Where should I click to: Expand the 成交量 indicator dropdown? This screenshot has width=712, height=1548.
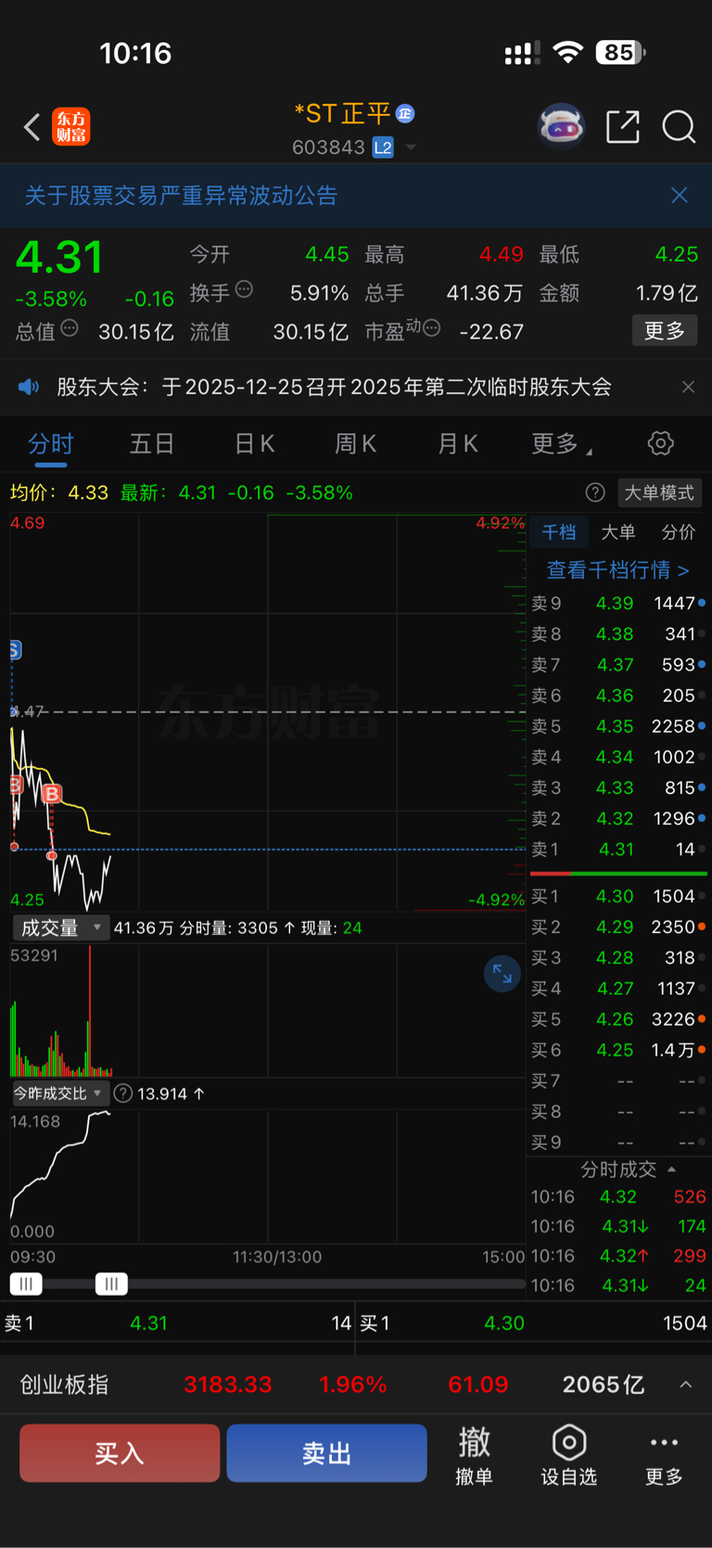[61, 928]
